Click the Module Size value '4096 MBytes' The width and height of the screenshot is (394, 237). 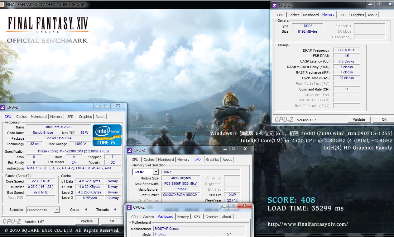[x=181, y=178]
